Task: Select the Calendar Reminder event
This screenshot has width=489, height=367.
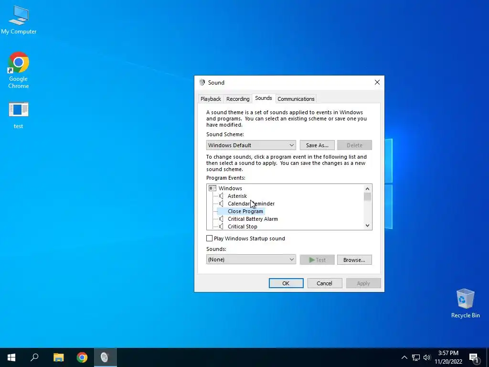Action: pyautogui.click(x=251, y=204)
